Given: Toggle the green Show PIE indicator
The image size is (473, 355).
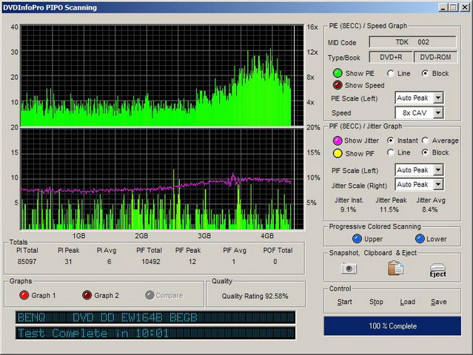Looking at the screenshot, I should tap(338, 73).
